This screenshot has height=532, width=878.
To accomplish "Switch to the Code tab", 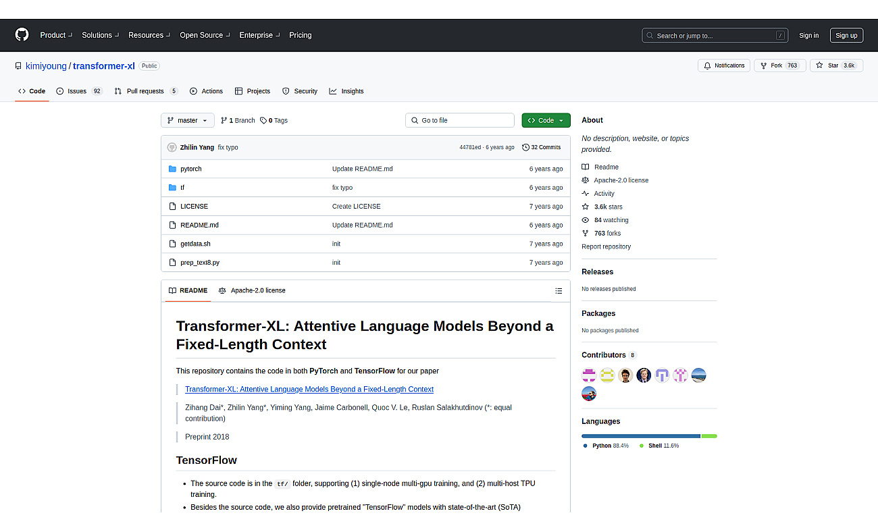I will tap(32, 91).
